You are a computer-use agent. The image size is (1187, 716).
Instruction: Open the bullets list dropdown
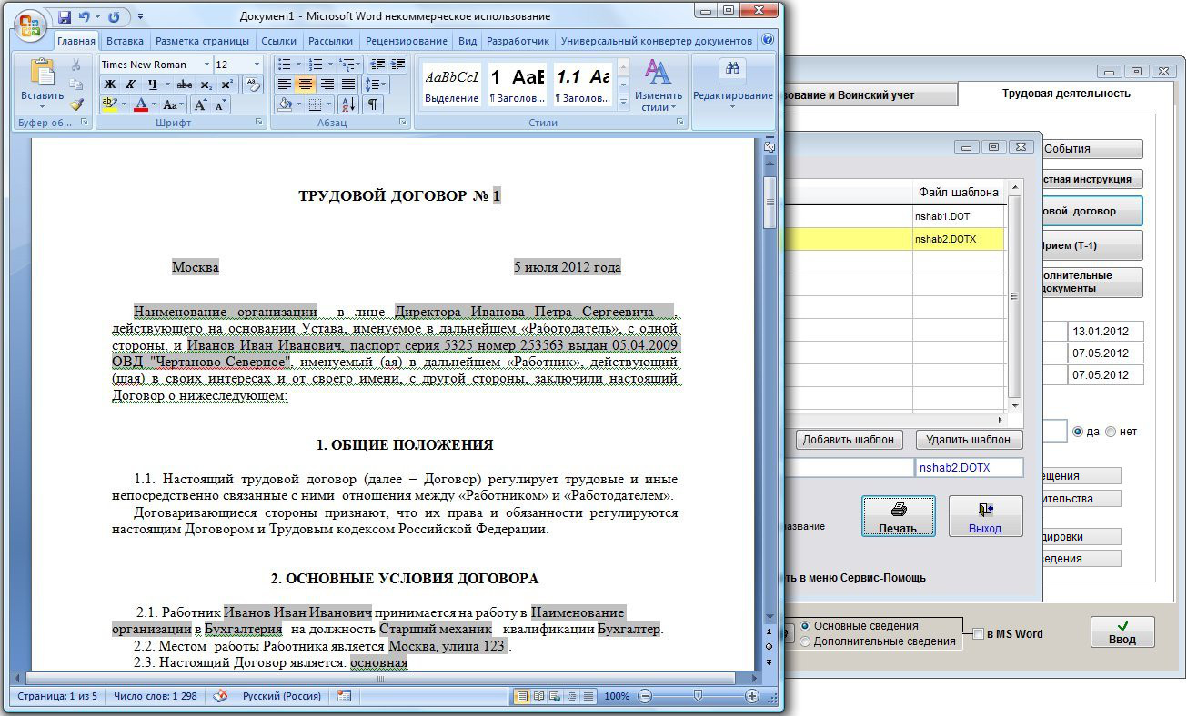click(300, 64)
